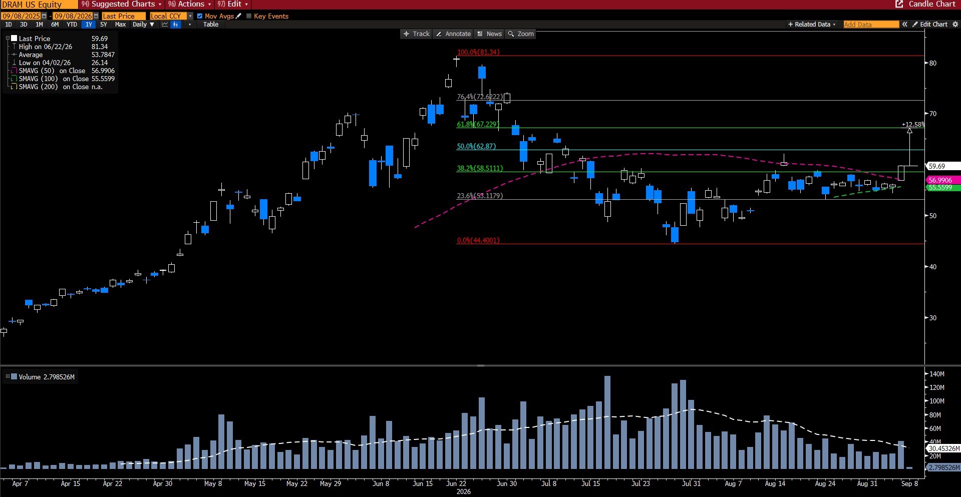Open the Local CCY currency dropdown

(x=190, y=16)
